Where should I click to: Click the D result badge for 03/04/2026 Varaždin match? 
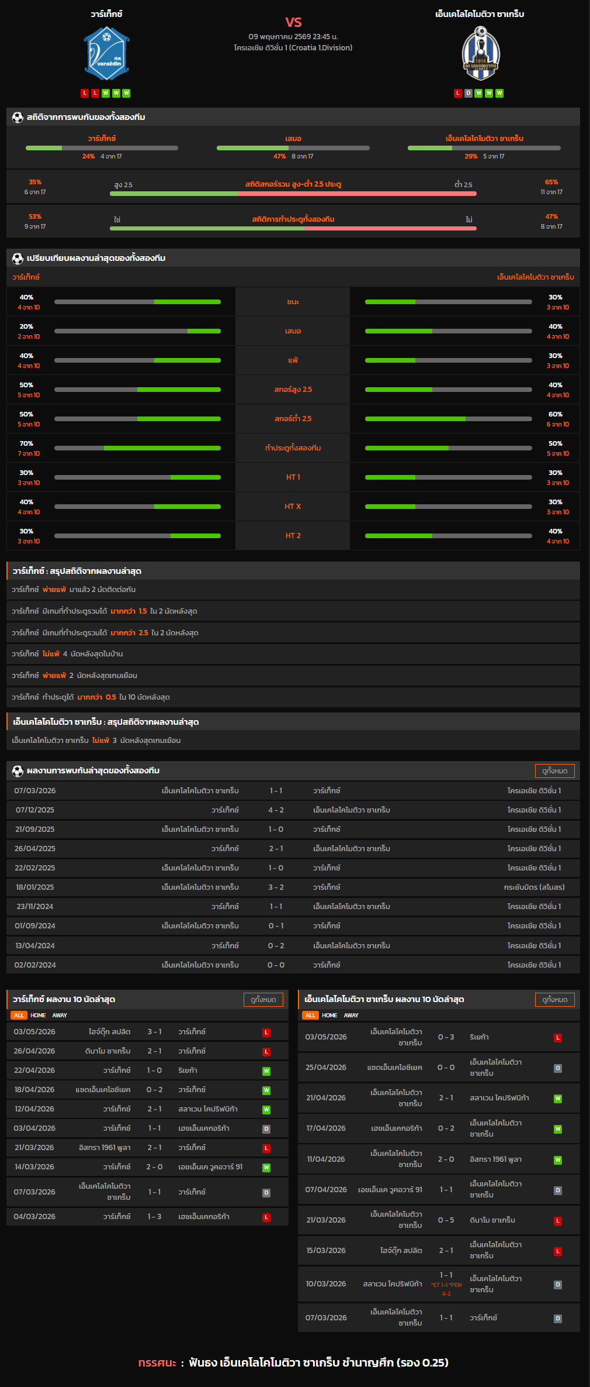point(266,1129)
